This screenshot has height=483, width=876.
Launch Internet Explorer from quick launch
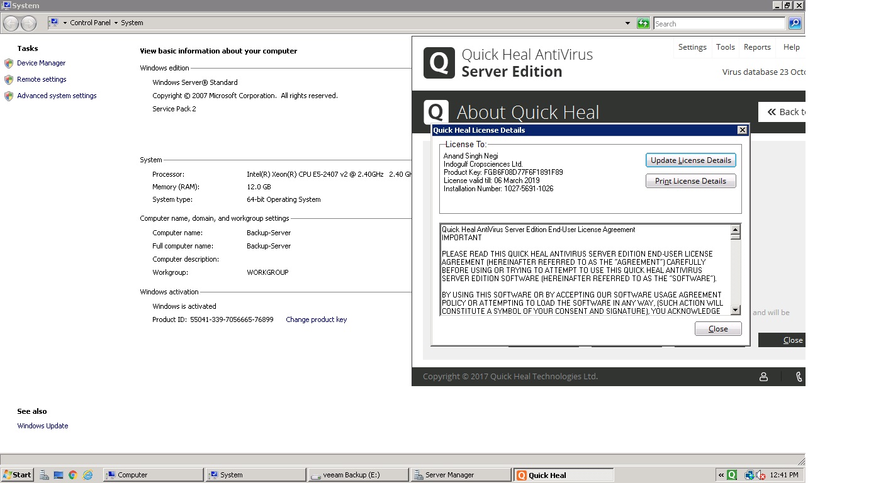[88, 475]
